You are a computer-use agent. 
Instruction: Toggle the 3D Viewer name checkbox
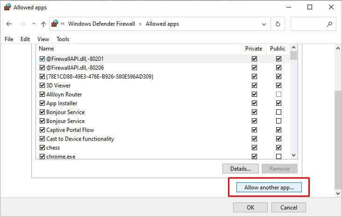[x=43, y=86]
